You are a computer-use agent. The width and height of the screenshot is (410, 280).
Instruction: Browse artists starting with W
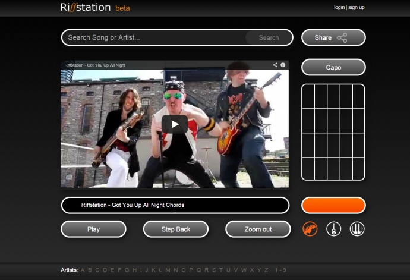[244, 270]
